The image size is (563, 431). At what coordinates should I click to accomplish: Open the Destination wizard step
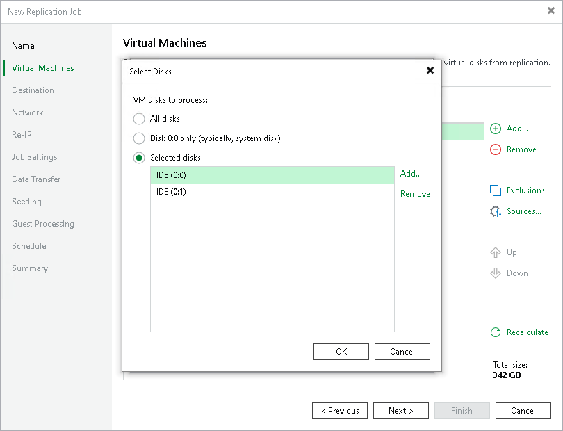33,90
